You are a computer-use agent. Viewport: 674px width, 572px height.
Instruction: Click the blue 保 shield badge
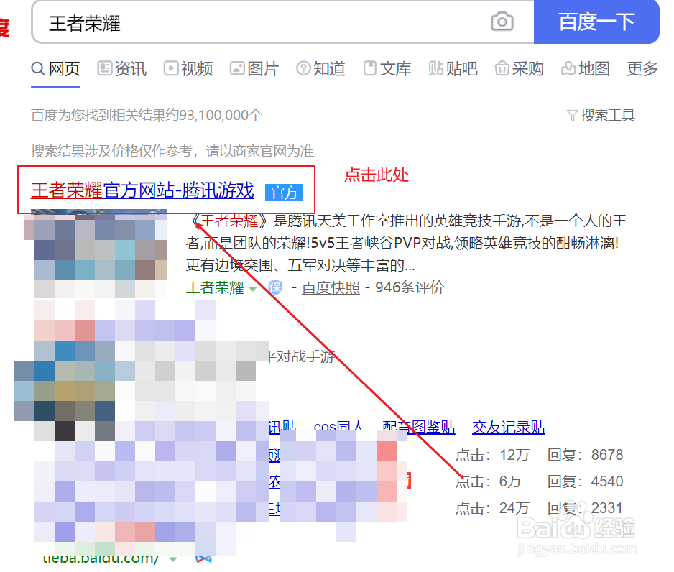click(x=274, y=287)
